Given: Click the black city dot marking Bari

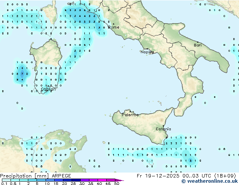Looking at the screenshot, I should (198, 42).
